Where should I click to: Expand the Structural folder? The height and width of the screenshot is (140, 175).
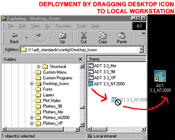coord(38,67)
